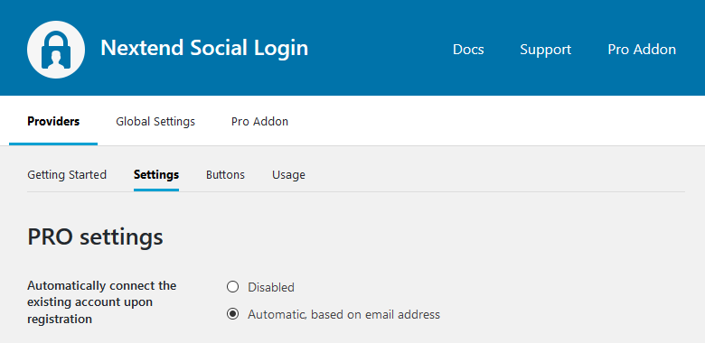Switch to the Global Settings tab

(155, 121)
